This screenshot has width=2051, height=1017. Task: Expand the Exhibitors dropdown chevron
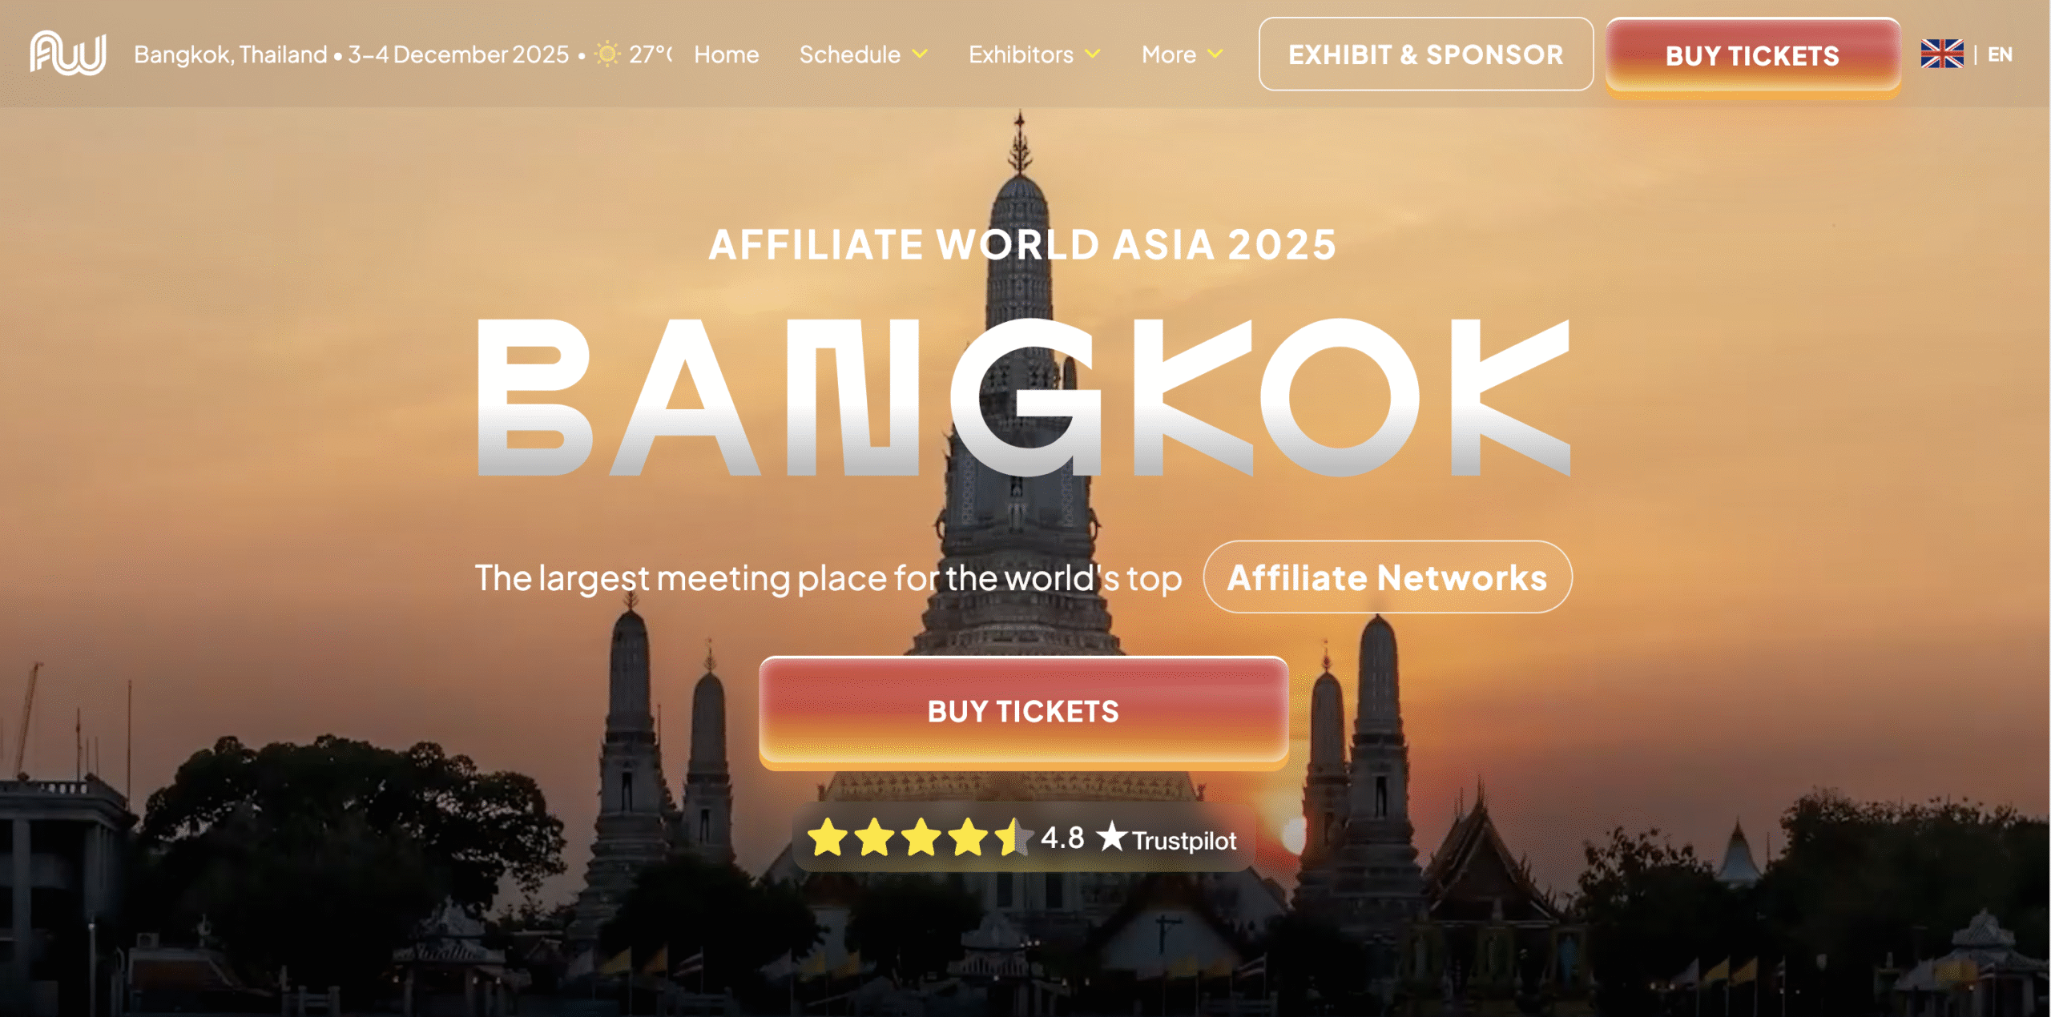(x=1093, y=54)
